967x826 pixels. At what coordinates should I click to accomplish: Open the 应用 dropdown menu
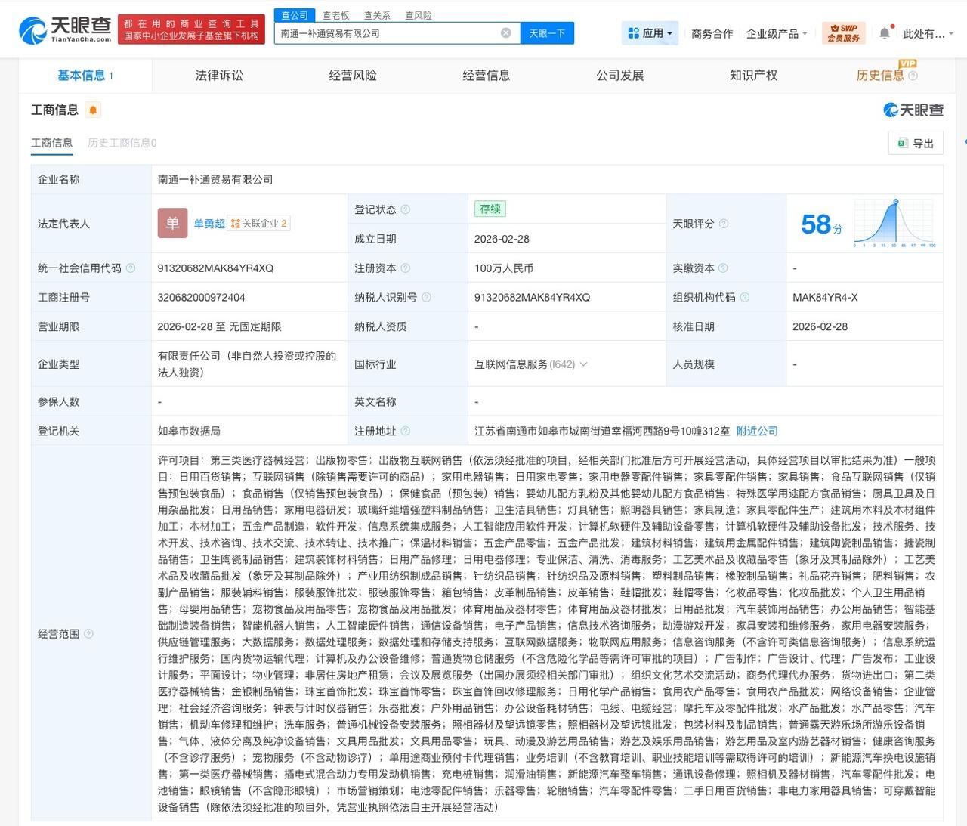(648, 32)
